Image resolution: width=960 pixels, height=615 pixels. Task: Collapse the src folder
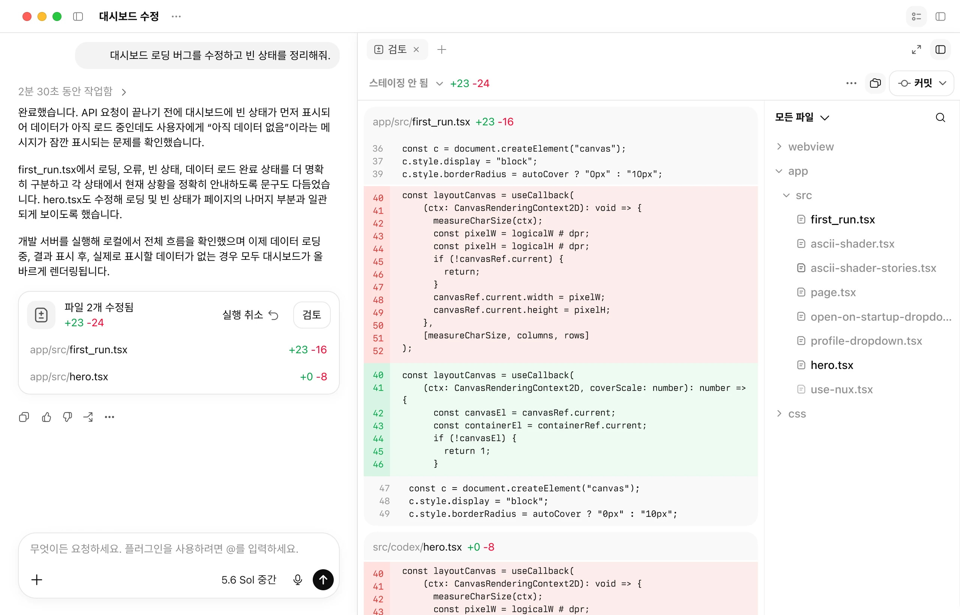[798, 195]
